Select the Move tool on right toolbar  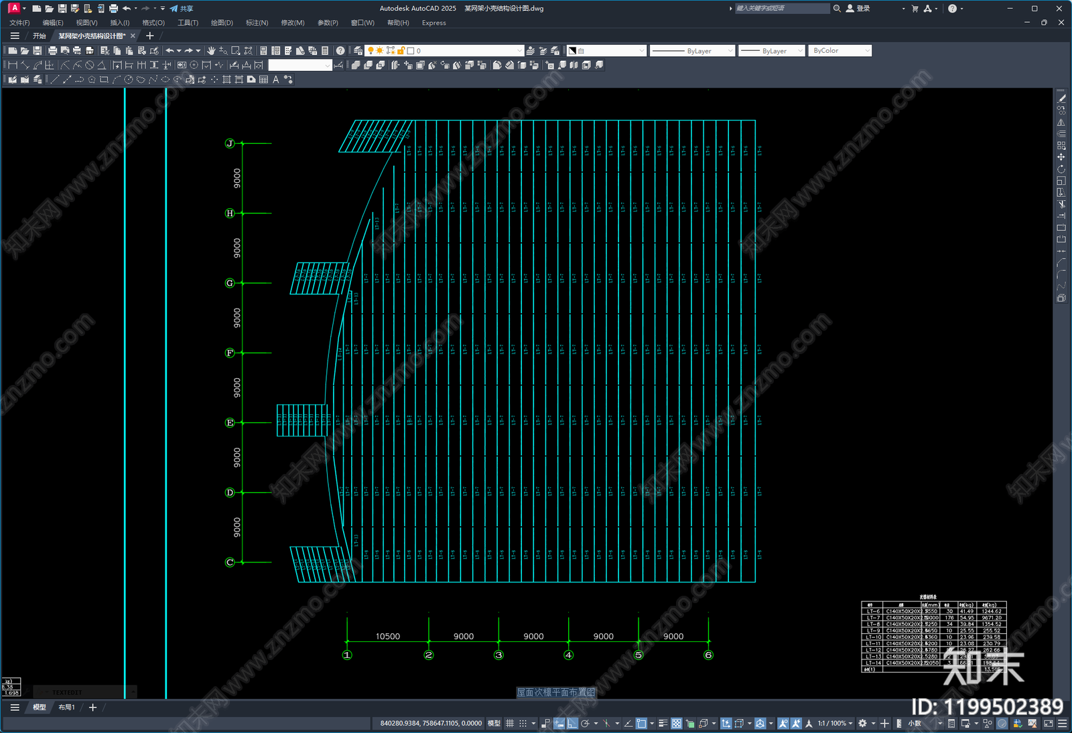pyautogui.click(x=1061, y=157)
